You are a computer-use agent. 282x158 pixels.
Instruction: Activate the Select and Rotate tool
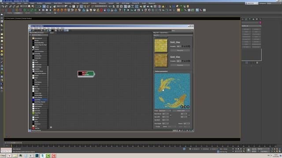coord(48,7)
